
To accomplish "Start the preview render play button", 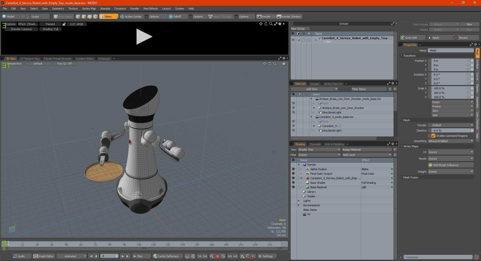I will pos(144,37).
